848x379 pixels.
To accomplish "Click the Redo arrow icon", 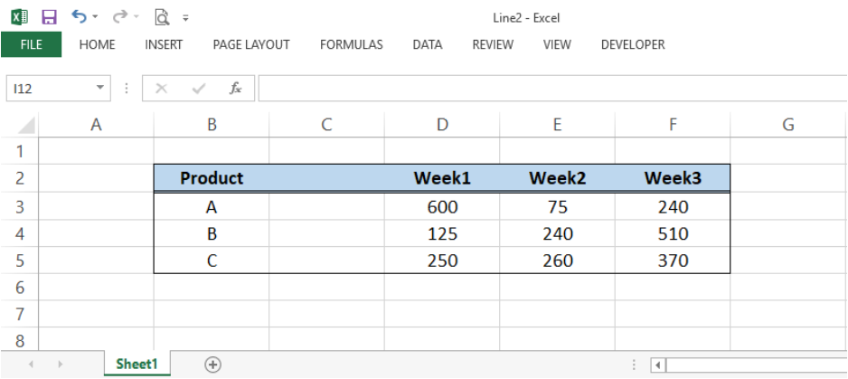I will point(119,17).
